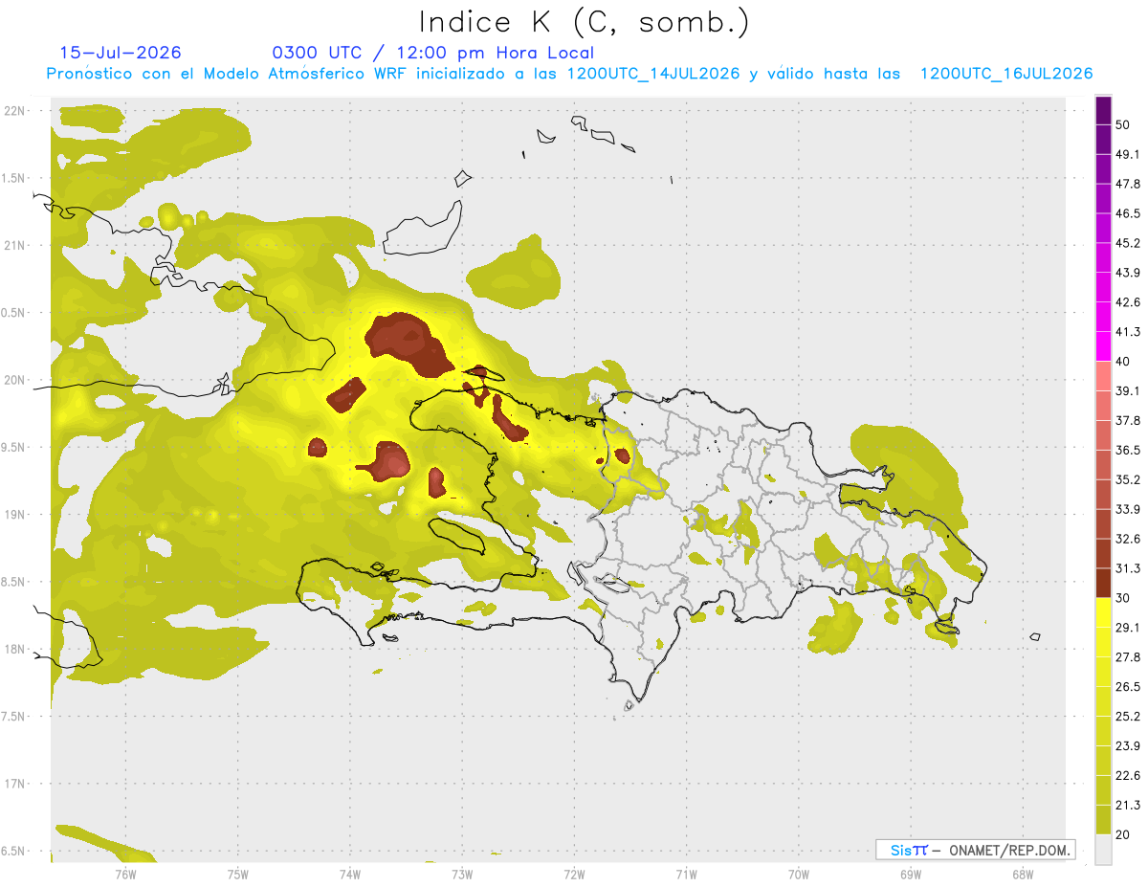The height and width of the screenshot is (887, 1148).
Task: Pick the magenta swatch between 40 and 41.3
Action: coord(1104,346)
